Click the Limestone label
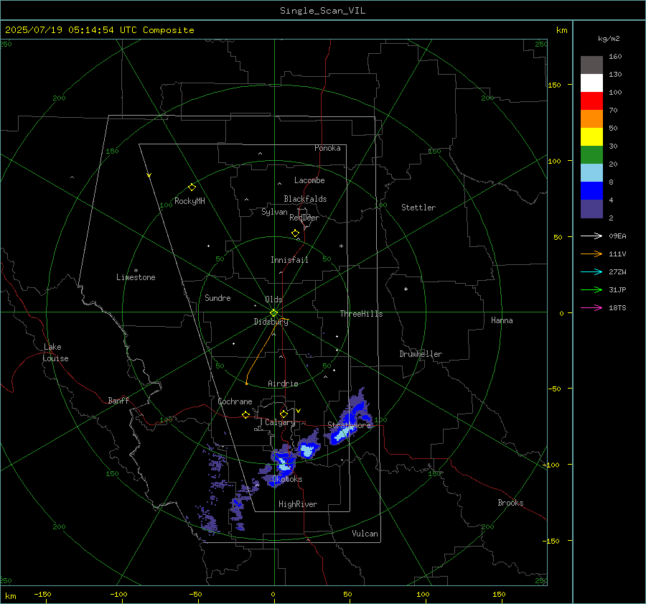Screen dimensions: 646x604 click(x=136, y=277)
